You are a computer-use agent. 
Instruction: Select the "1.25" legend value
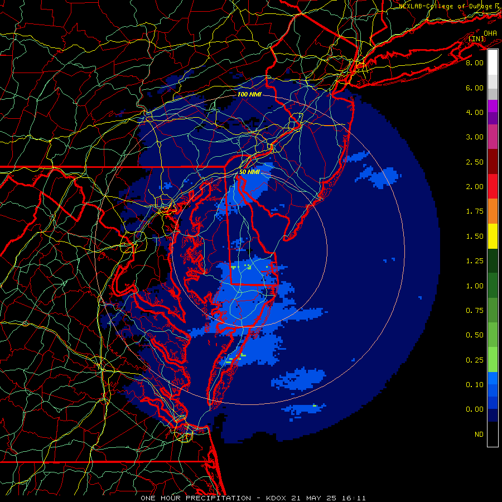click(475, 261)
